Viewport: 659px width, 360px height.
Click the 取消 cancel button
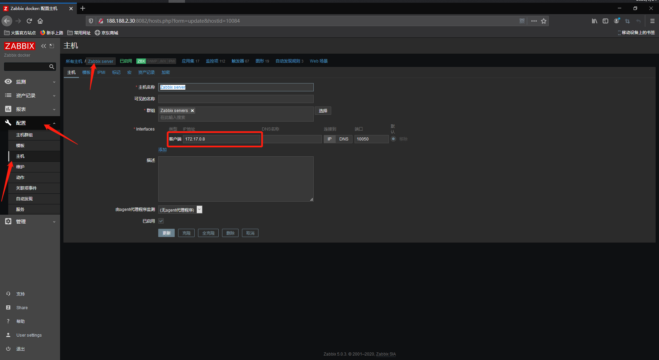pos(250,233)
